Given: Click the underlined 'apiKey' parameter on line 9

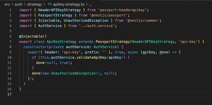Looking at the screenshot, I should point(149,52).
